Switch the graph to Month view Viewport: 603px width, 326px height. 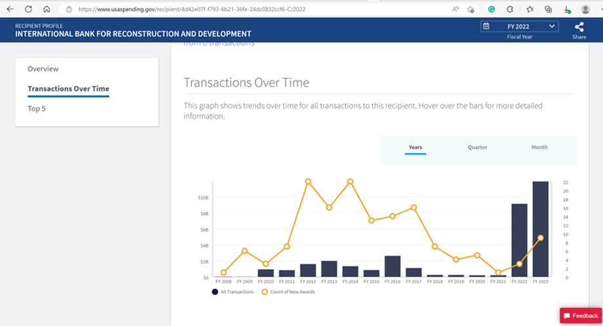coord(539,148)
